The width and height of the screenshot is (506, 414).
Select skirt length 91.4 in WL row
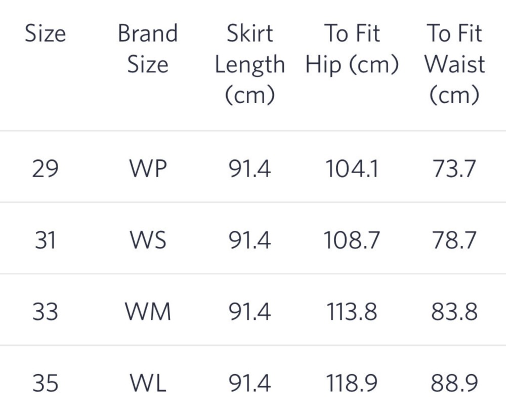pos(249,384)
